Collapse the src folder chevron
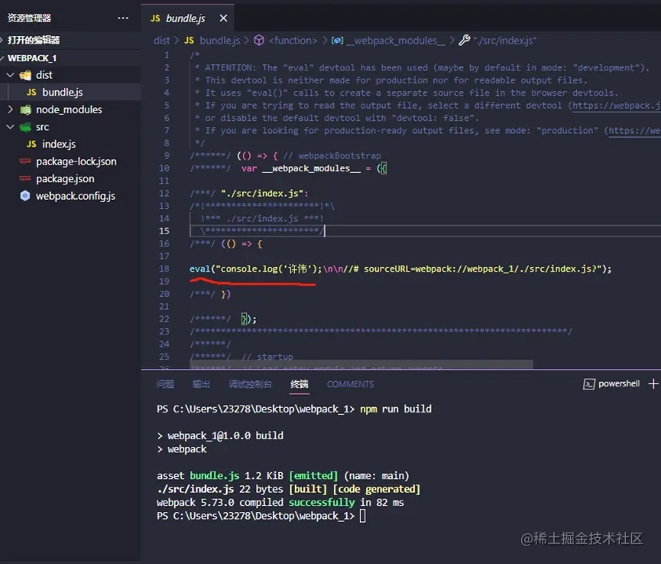 [x=11, y=126]
